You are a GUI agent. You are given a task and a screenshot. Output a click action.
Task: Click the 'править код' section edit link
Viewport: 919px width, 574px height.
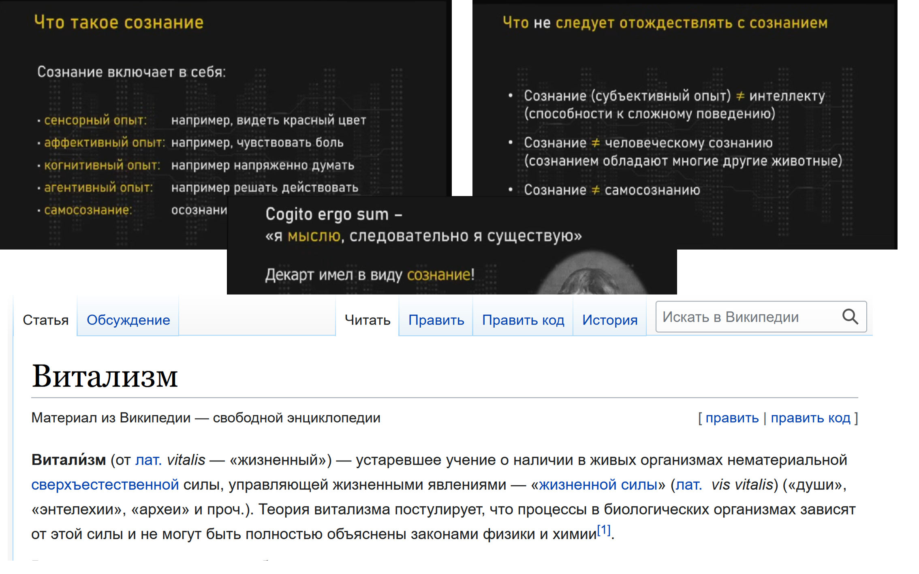pyautogui.click(x=810, y=418)
